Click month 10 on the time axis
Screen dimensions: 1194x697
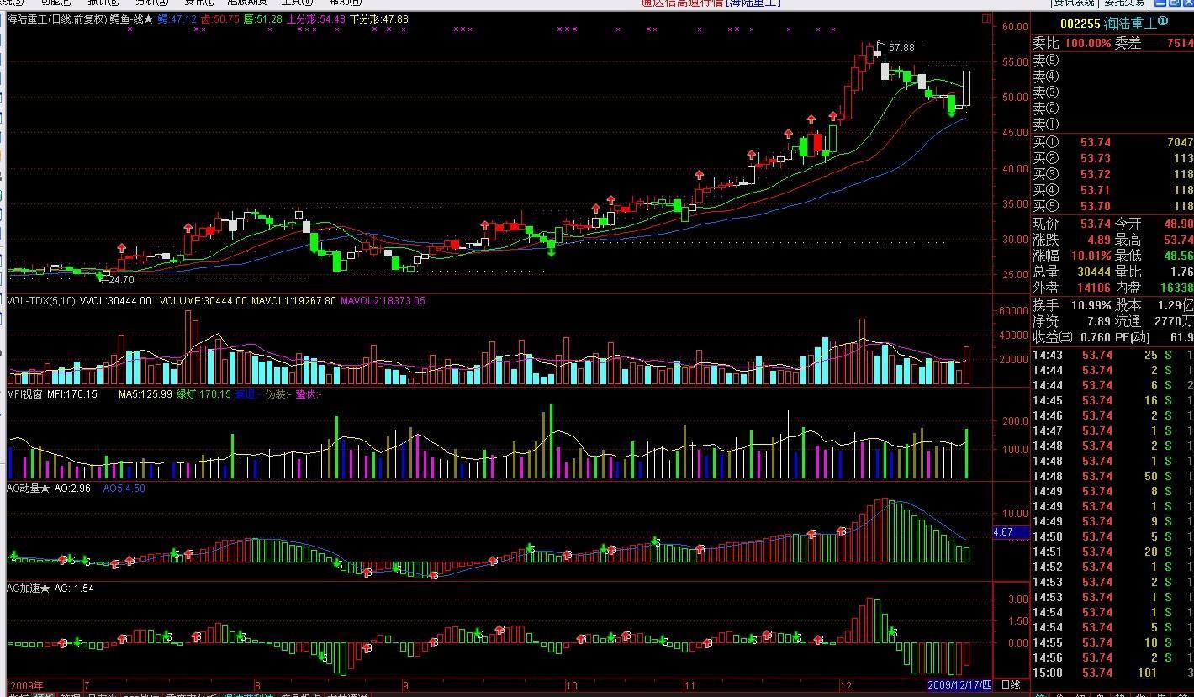[x=571, y=685]
